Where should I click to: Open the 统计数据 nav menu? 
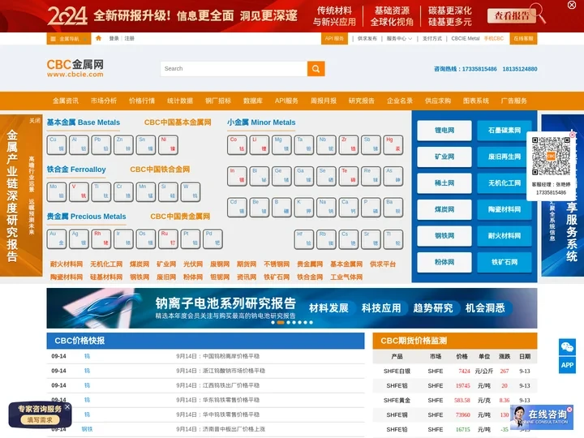pyautogui.click(x=180, y=101)
